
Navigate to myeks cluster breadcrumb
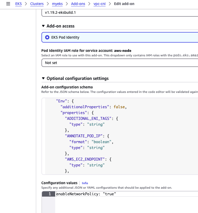coord(57,4)
